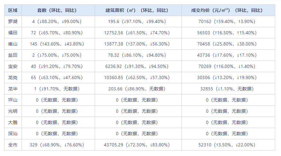Select the 坪山 district cell
Image resolution: width=281 pixels, height=156 pixels.
coord(13,100)
